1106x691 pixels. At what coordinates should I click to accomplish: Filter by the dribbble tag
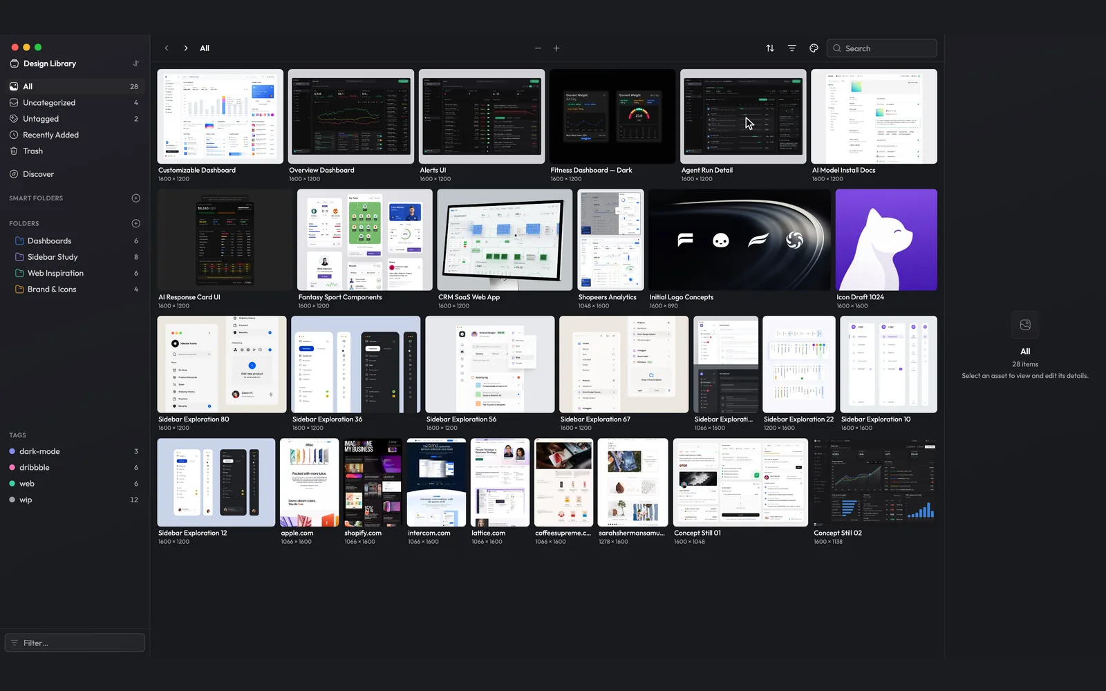pyautogui.click(x=75, y=467)
